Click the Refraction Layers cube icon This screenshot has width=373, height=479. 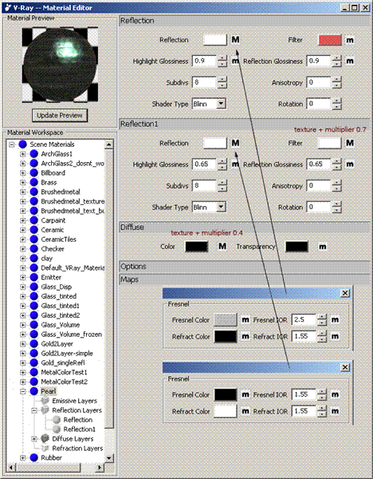click(x=45, y=448)
